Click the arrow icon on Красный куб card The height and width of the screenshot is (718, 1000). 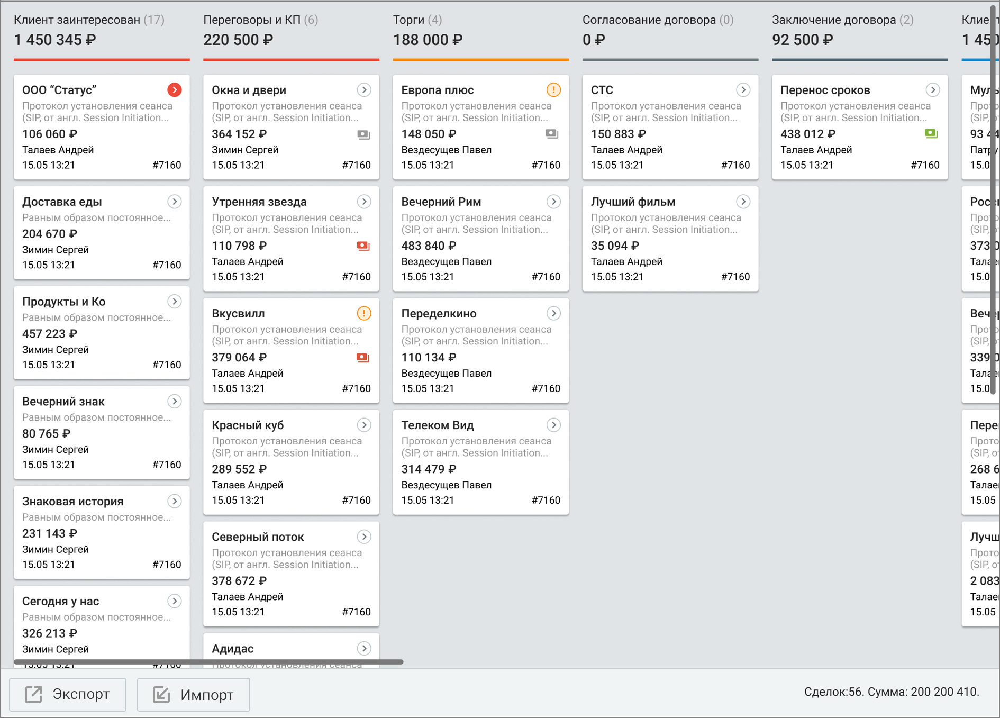[x=364, y=425]
